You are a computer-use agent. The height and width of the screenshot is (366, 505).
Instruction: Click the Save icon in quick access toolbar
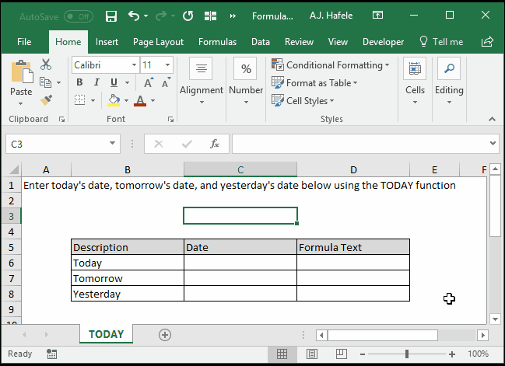(111, 16)
